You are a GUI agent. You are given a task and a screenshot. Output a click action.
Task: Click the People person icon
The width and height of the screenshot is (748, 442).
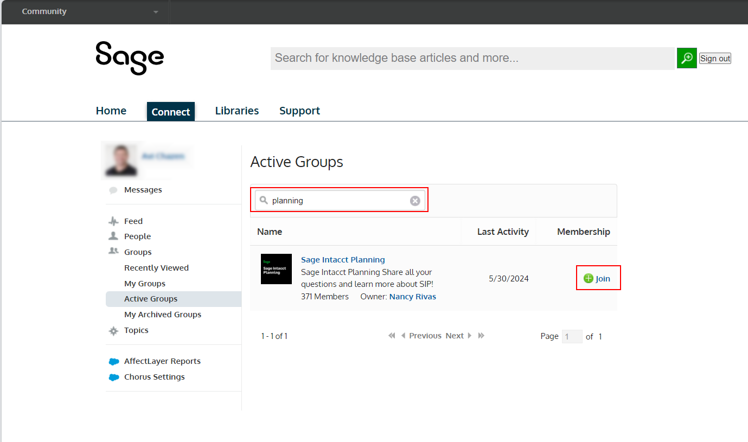[113, 236]
